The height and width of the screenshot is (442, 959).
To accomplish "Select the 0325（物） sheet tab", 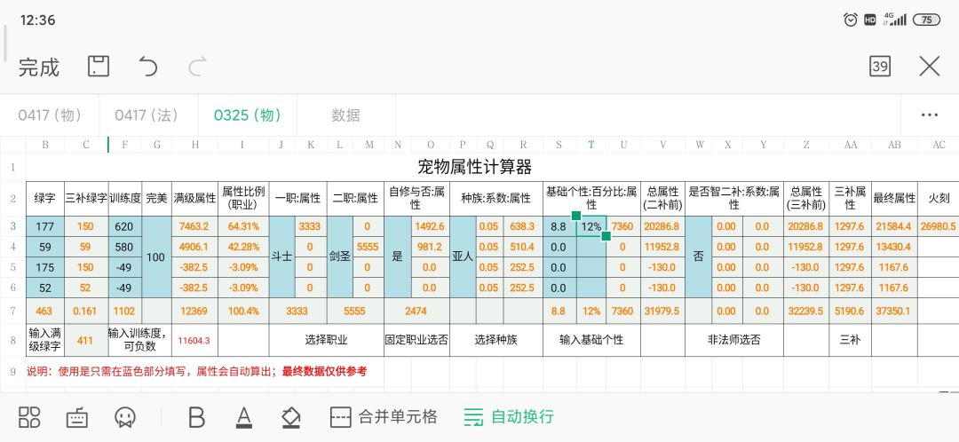I will coord(247,114).
